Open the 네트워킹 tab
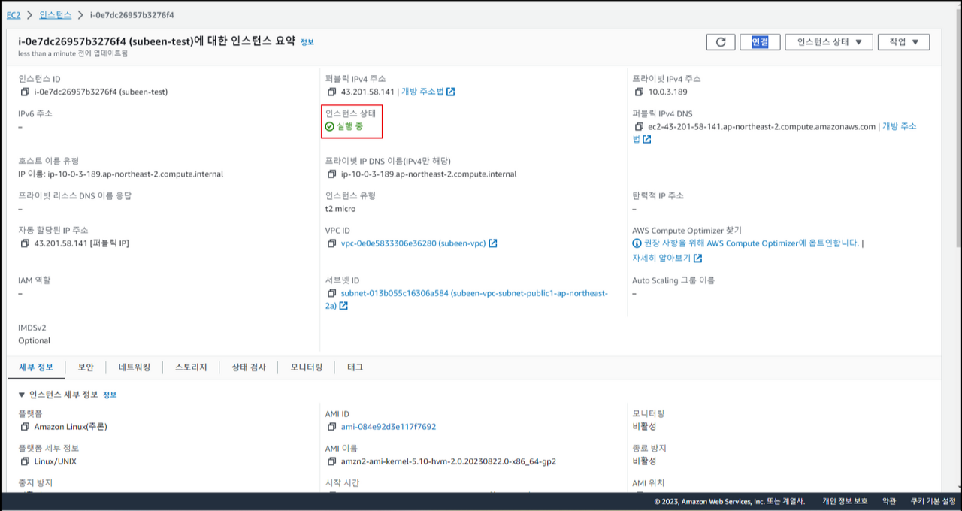The width and height of the screenshot is (962, 511). point(135,367)
